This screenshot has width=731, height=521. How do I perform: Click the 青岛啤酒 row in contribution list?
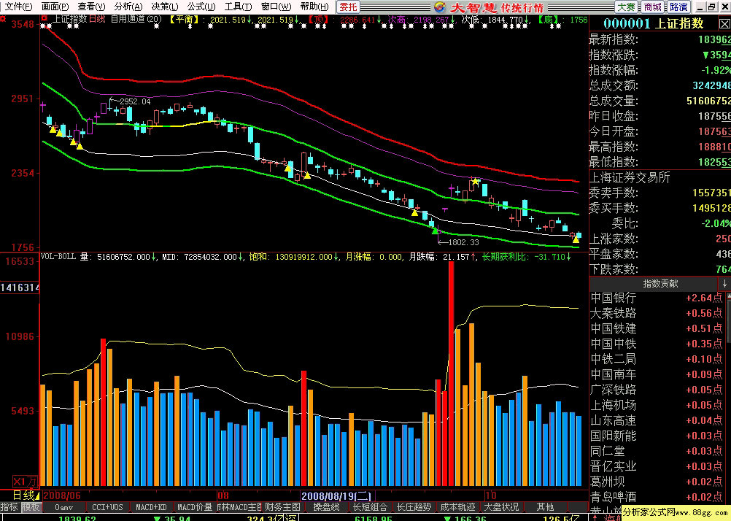click(657, 497)
